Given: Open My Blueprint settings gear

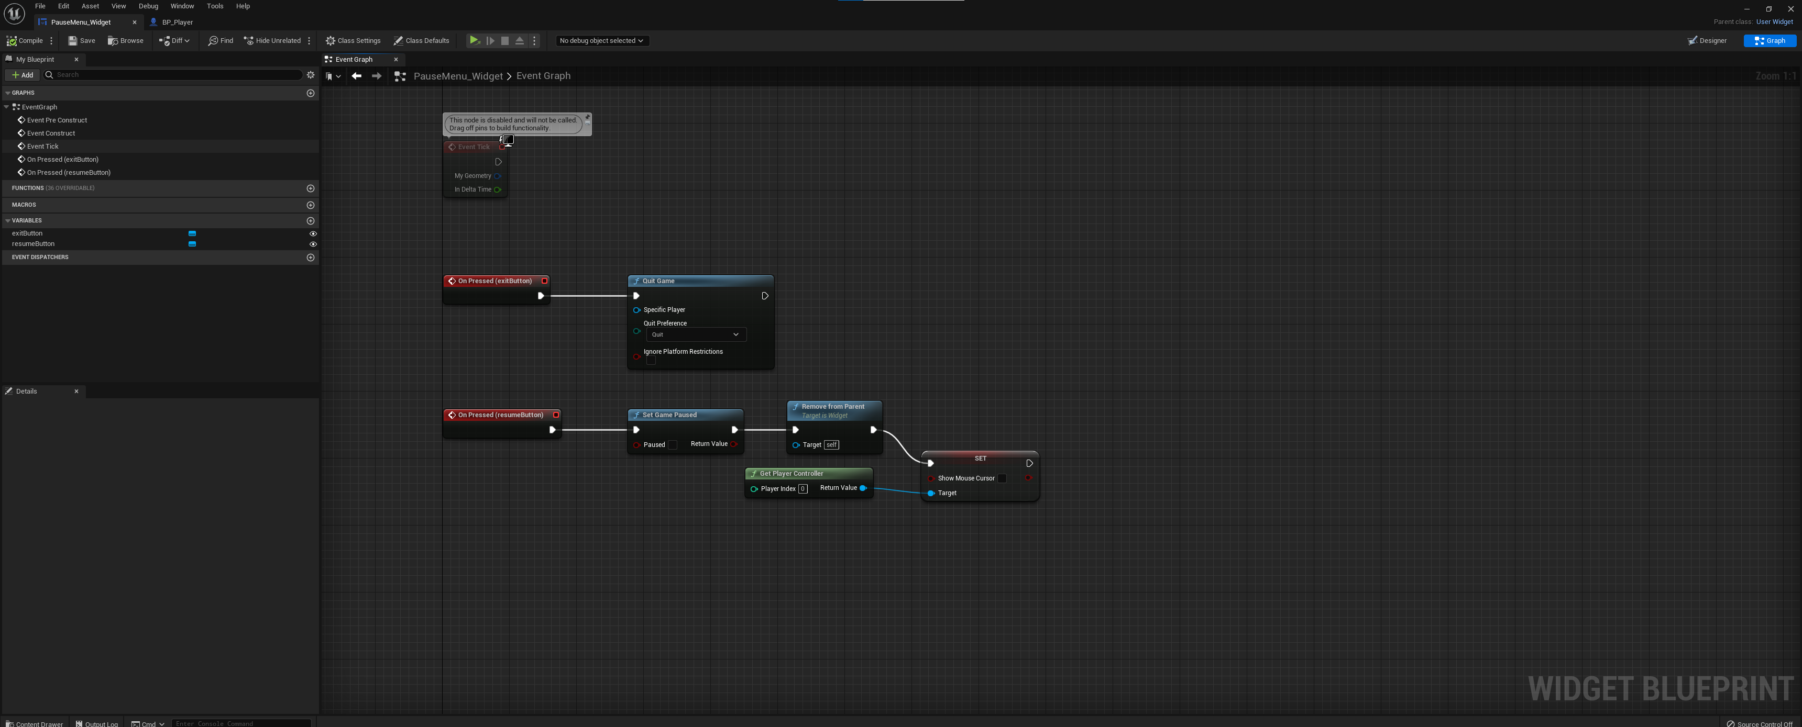Looking at the screenshot, I should [311, 75].
